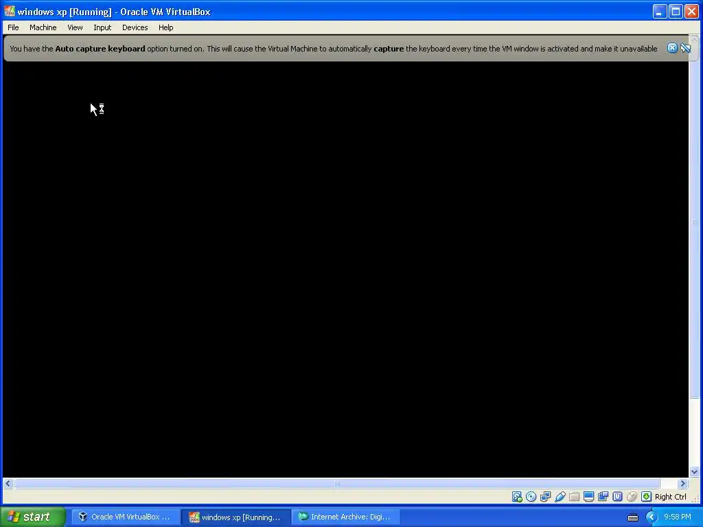This screenshot has width=703, height=527.
Task: Click the Right Ctrl host key label
Action: tap(670, 497)
